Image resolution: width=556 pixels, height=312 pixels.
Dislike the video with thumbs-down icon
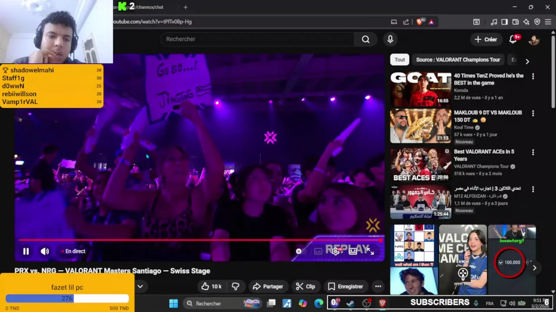click(x=235, y=286)
